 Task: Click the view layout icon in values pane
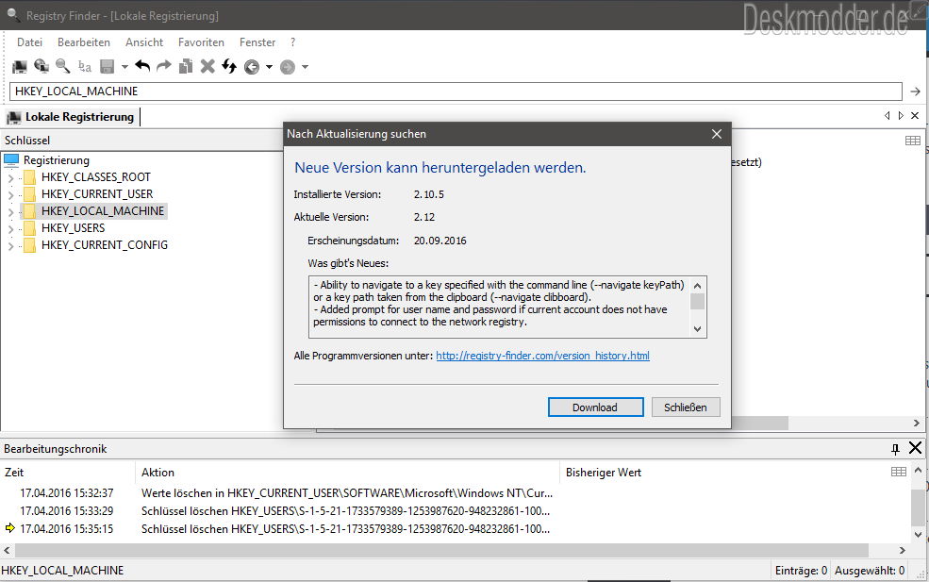(x=913, y=141)
